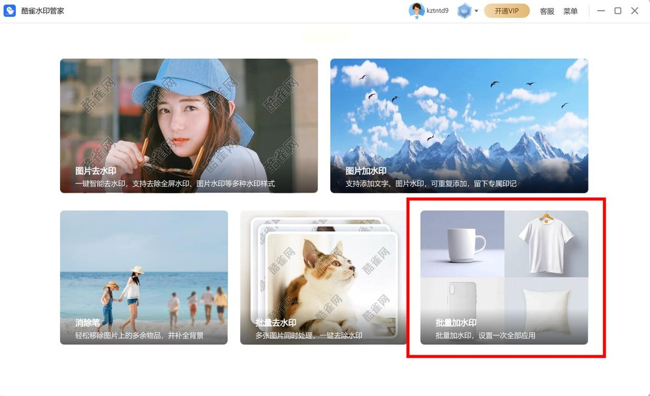
Task: Expand the dropdown arrow beside the crown badge
Action: (476, 11)
